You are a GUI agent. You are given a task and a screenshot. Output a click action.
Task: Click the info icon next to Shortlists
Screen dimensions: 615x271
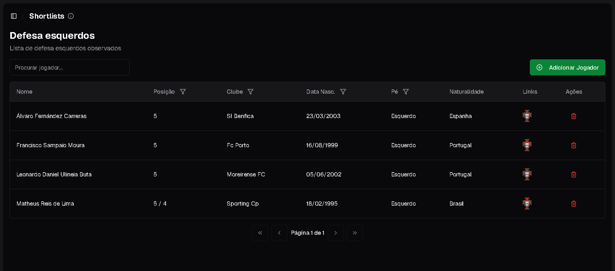pyautogui.click(x=71, y=16)
